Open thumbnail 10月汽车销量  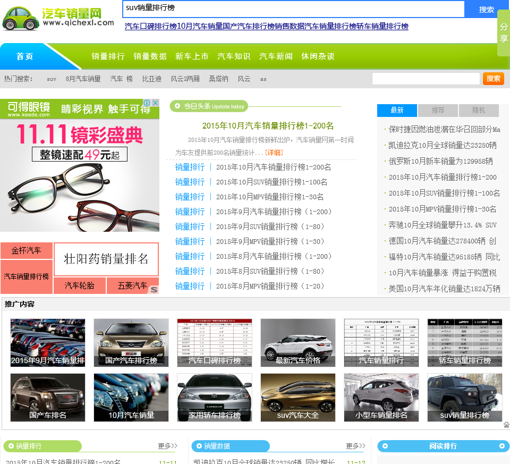pyautogui.click(x=131, y=397)
